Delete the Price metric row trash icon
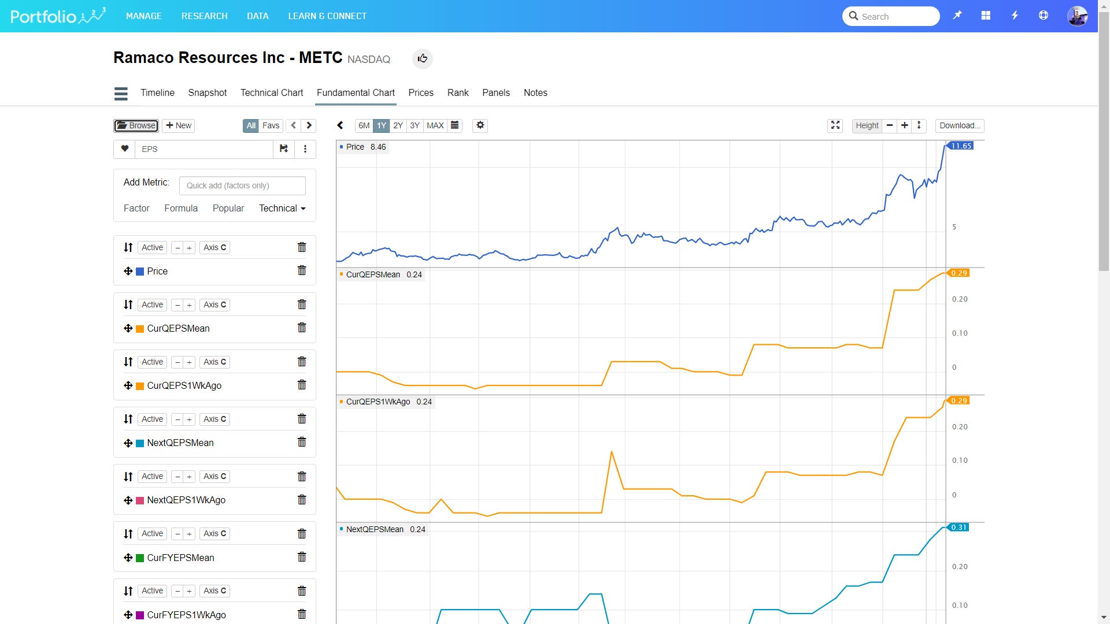The height and width of the screenshot is (624, 1110). click(302, 270)
